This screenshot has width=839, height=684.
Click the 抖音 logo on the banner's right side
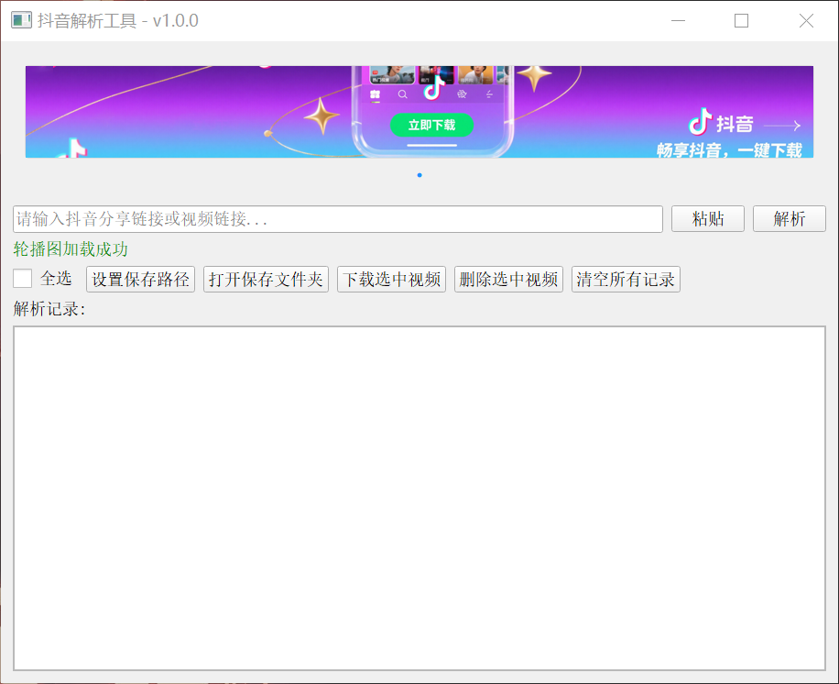[720, 122]
